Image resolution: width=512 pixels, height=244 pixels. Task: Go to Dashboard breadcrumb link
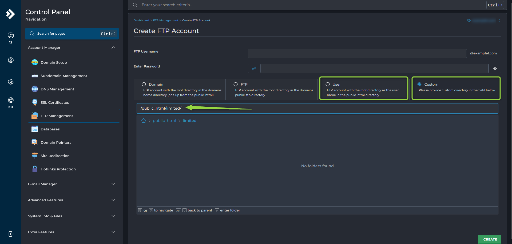point(141,21)
